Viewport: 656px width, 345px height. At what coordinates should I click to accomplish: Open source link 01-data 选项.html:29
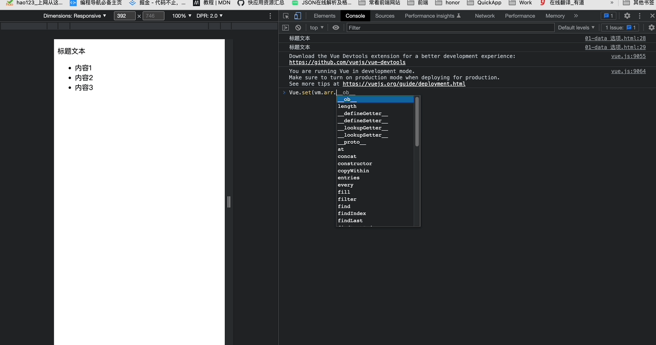coord(615,47)
